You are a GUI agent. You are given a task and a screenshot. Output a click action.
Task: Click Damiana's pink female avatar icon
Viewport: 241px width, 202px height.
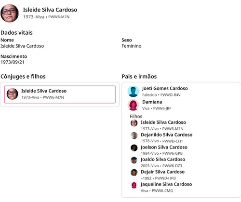tap(133, 105)
